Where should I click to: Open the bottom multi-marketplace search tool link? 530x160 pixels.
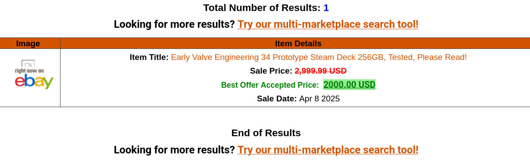click(x=328, y=150)
